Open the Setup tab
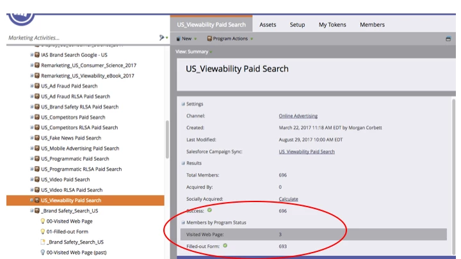The image size is (461, 259). click(297, 25)
